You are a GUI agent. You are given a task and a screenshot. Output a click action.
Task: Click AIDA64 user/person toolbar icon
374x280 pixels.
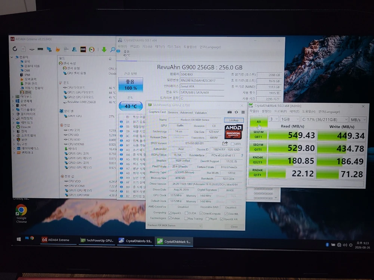[x=74, y=49]
